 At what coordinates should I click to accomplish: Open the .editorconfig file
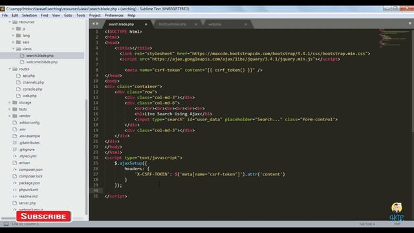pyautogui.click(x=29, y=122)
